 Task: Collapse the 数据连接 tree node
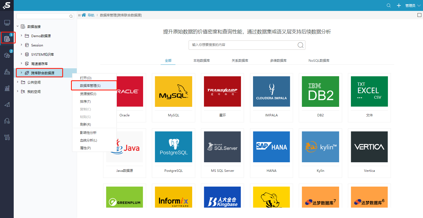18,26
